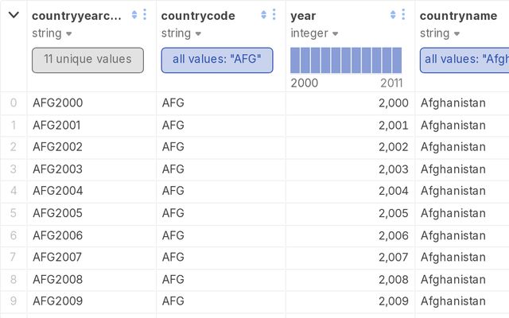Change countryyearcode string type dropdown

click(x=52, y=33)
